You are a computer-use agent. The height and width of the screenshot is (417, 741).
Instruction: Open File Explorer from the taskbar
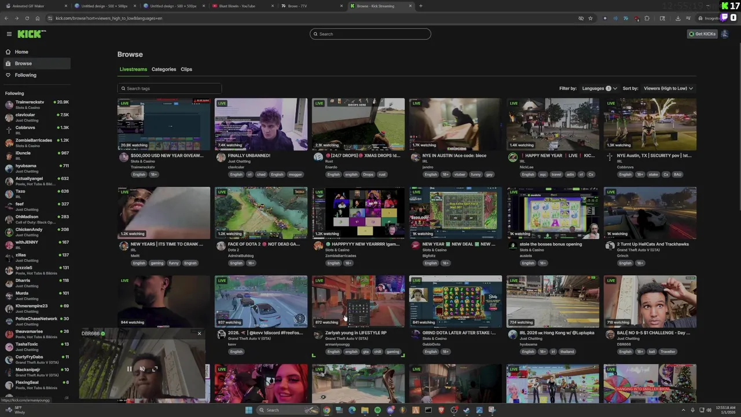pyautogui.click(x=365, y=410)
